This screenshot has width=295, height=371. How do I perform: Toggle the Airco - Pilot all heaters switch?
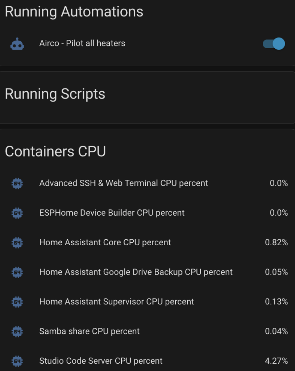(274, 44)
